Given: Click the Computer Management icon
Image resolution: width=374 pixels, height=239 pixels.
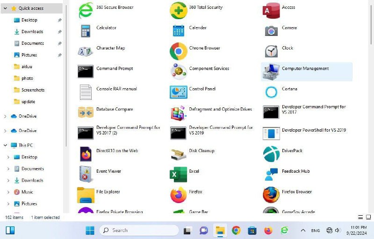Looking at the screenshot, I should [271, 71].
